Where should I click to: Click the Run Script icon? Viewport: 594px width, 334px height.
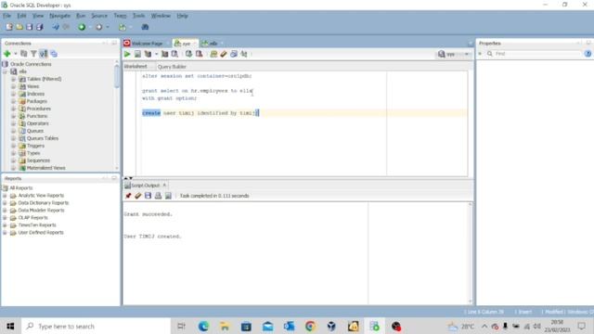click(137, 54)
